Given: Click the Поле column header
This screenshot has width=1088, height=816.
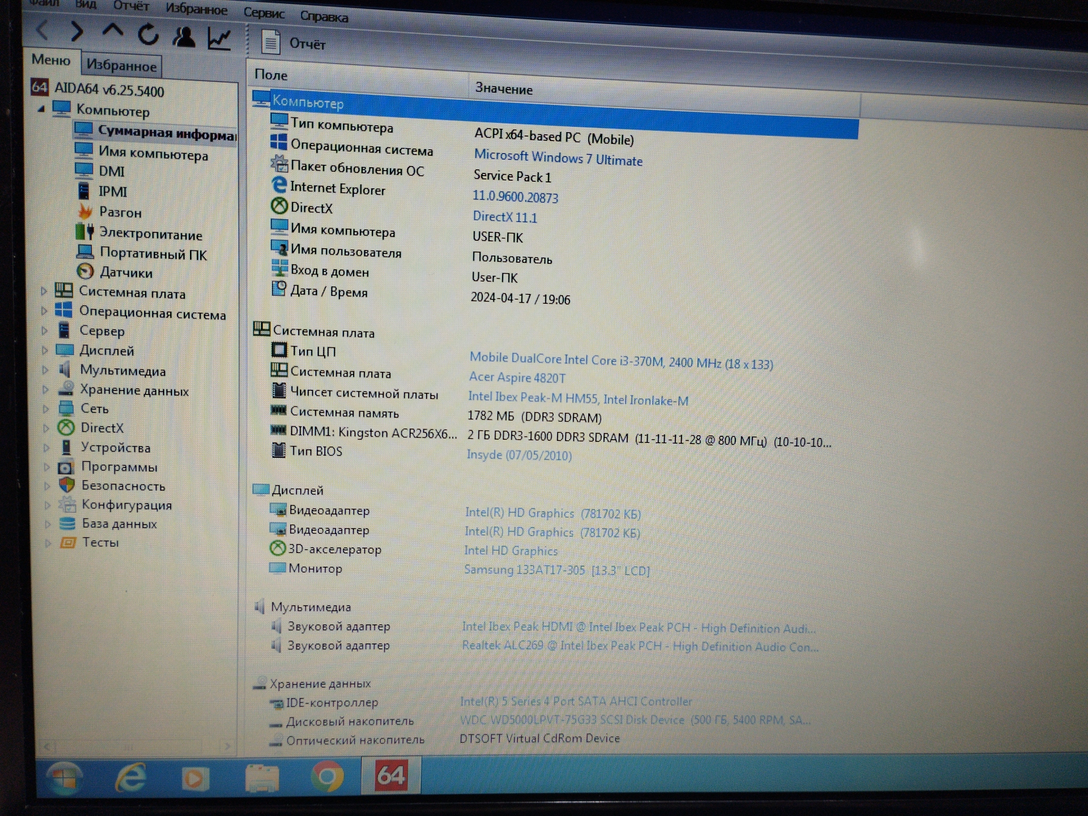Looking at the screenshot, I should coord(271,75).
